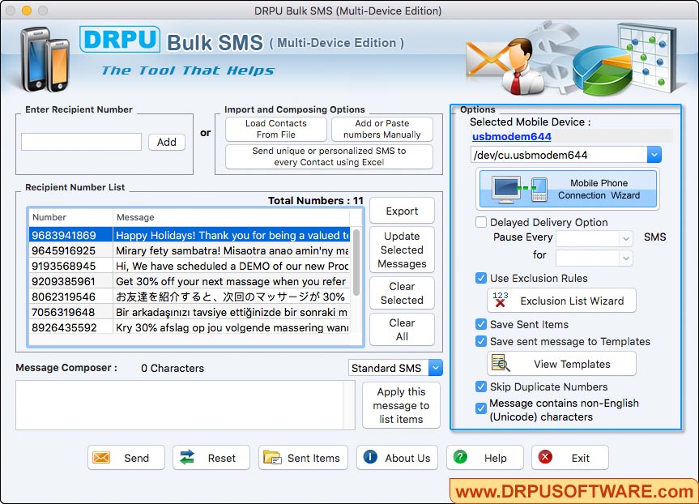Image resolution: width=699 pixels, height=504 pixels.
Task: Open Sent Items via the folder icon
Action: point(275,458)
